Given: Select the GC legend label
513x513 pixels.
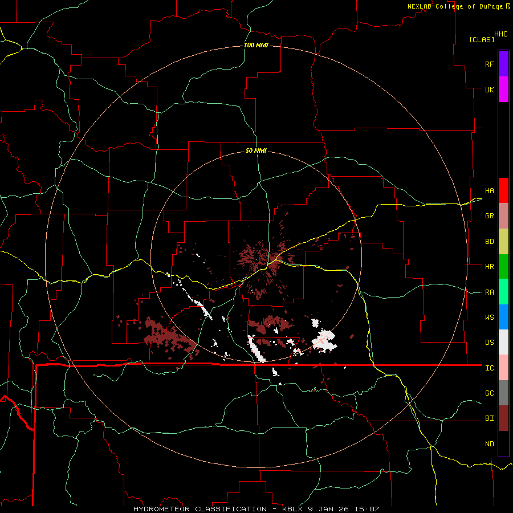Looking at the screenshot, I should tap(489, 393).
